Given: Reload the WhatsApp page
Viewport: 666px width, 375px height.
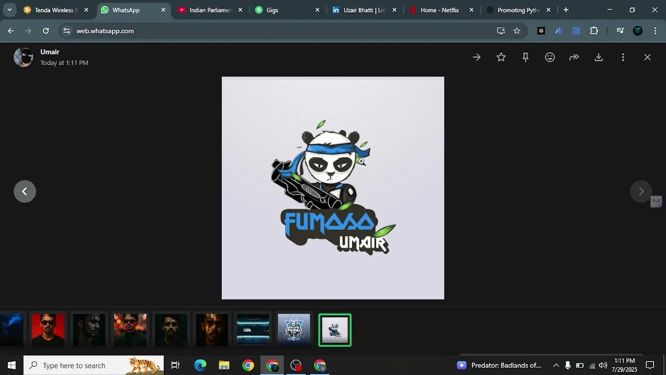Looking at the screenshot, I should tap(46, 31).
